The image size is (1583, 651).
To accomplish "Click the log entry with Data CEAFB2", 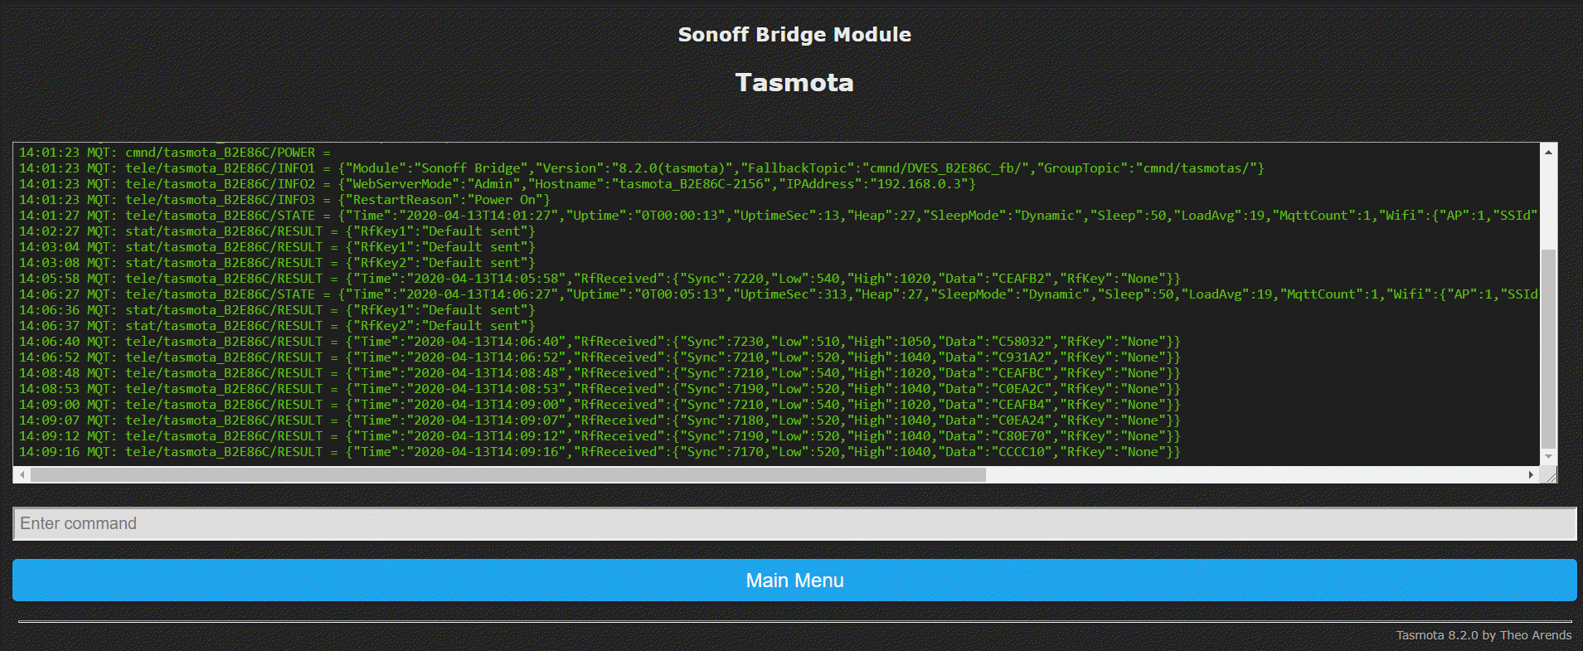I will point(599,279).
